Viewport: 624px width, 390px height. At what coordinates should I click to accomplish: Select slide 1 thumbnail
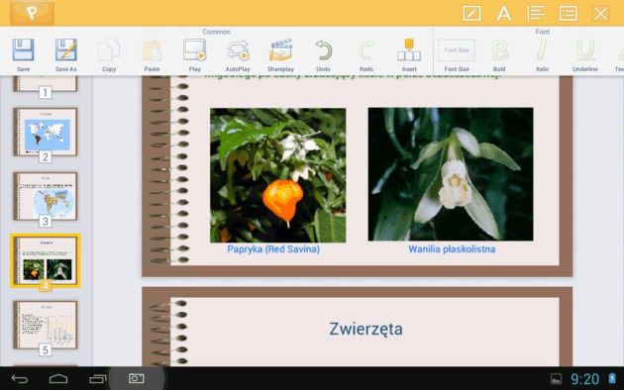pos(45,83)
